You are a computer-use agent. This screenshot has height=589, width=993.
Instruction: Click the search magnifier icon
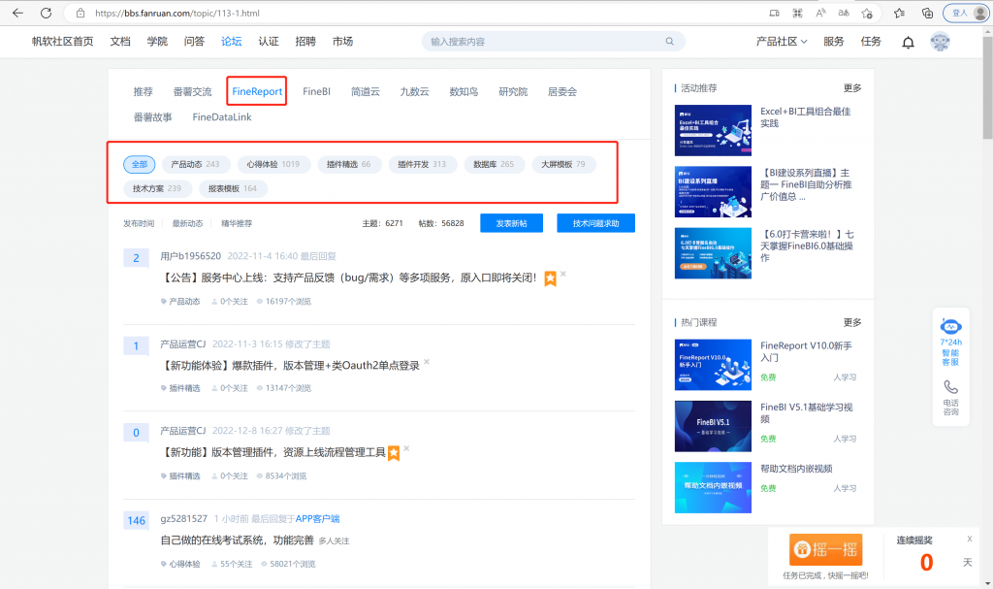[x=669, y=41]
